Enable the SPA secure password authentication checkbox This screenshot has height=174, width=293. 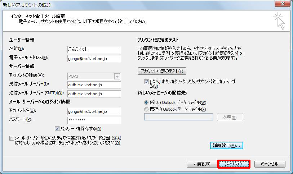pos(12,138)
